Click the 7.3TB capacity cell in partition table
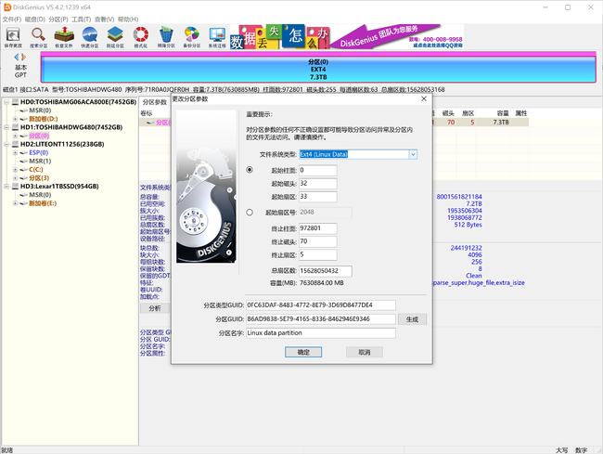 501,123
